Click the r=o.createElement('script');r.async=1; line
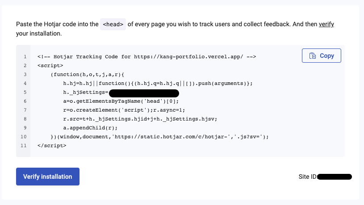This screenshot has width=364, height=205. pyautogui.click(x=124, y=110)
